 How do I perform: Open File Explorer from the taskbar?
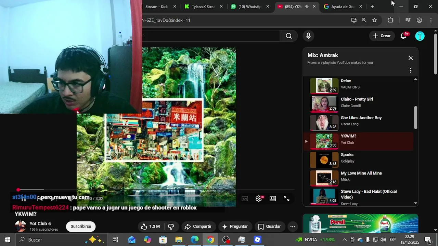coord(179,240)
